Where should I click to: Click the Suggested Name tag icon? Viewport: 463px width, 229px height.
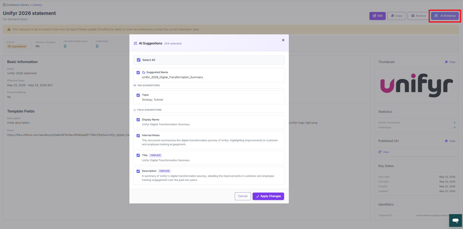pos(144,72)
